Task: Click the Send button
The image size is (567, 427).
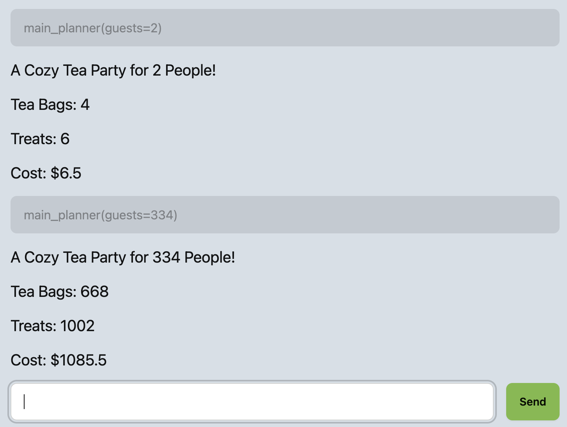Action: point(532,402)
